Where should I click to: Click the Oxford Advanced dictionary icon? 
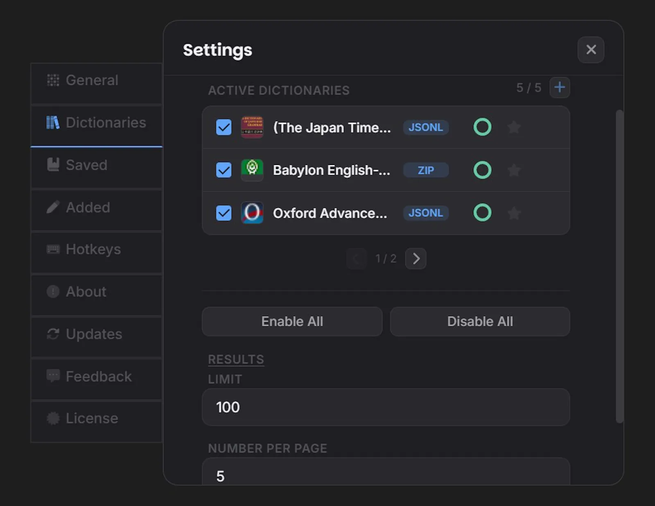pos(252,213)
